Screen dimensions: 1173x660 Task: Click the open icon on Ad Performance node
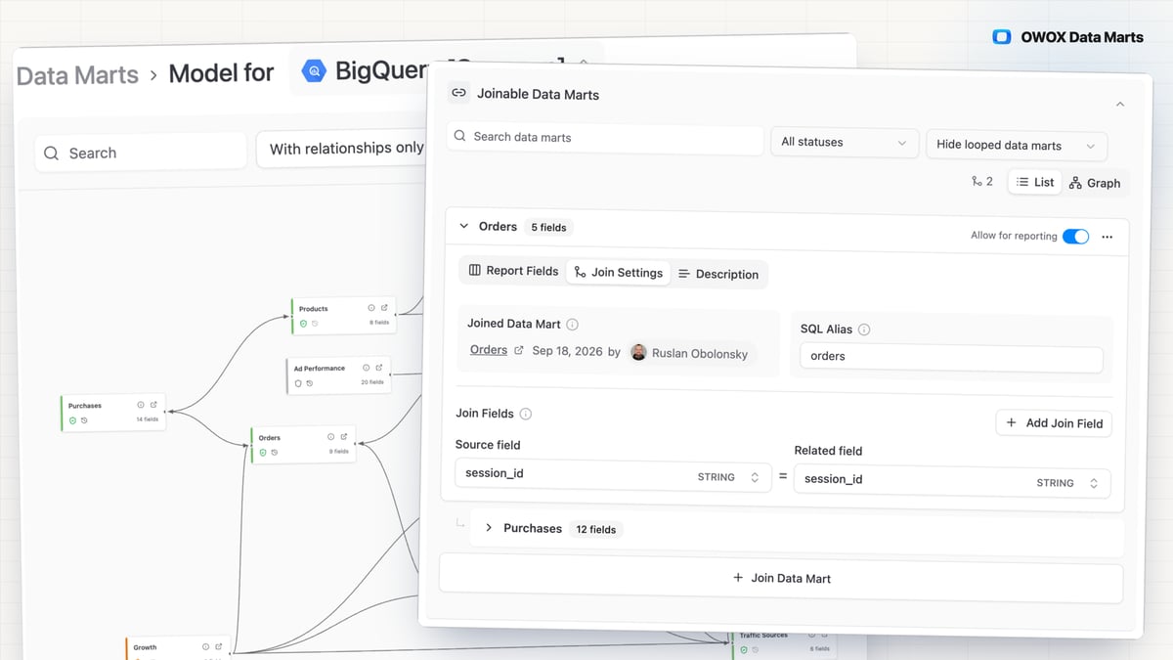[x=379, y=368]
